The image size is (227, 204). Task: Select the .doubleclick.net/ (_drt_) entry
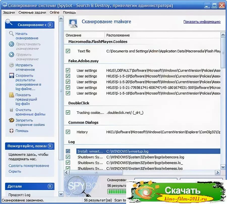pyautogui.click(x=125, y=113)
